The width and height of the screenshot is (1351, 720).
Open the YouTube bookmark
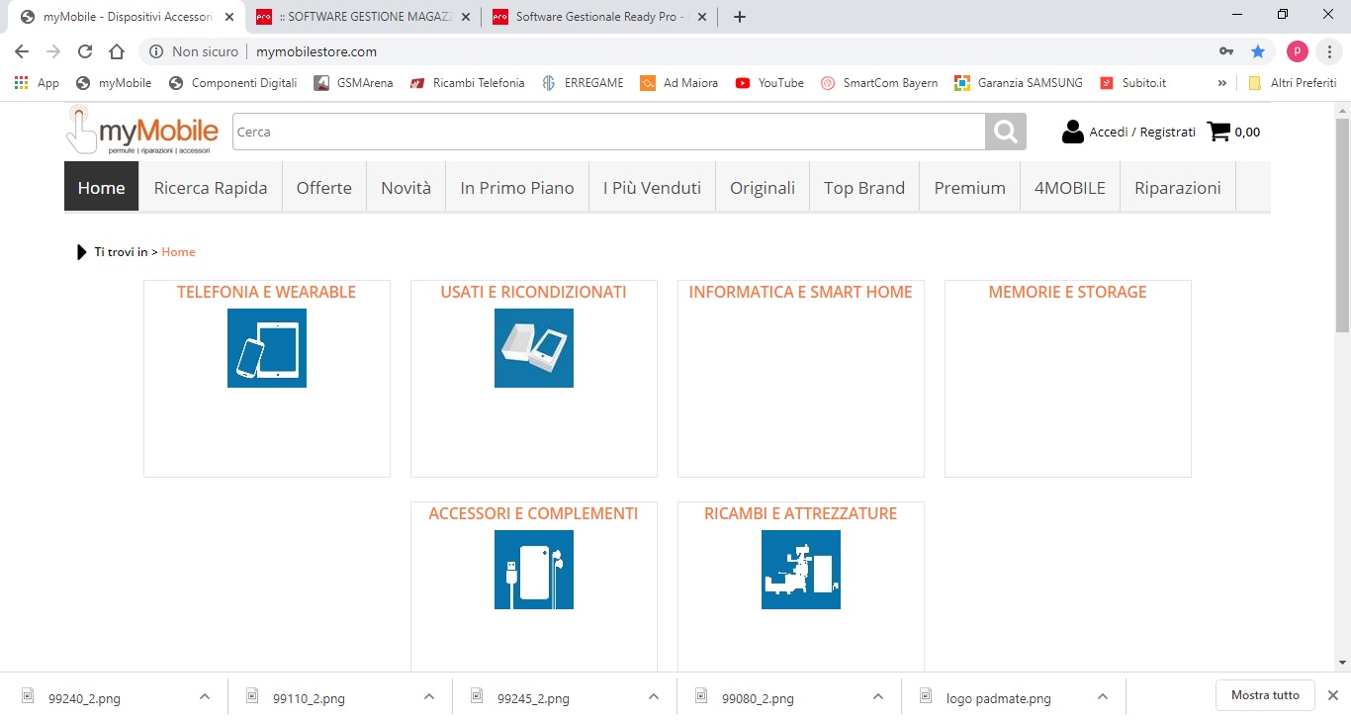(769, 83)
